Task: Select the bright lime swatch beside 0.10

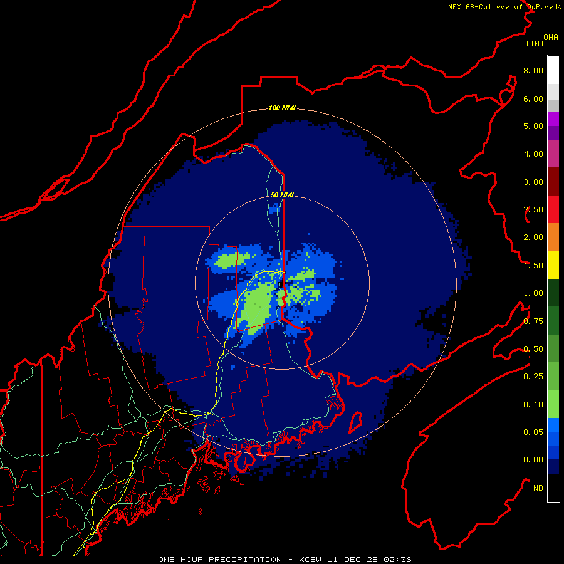Action: (553, 404)
